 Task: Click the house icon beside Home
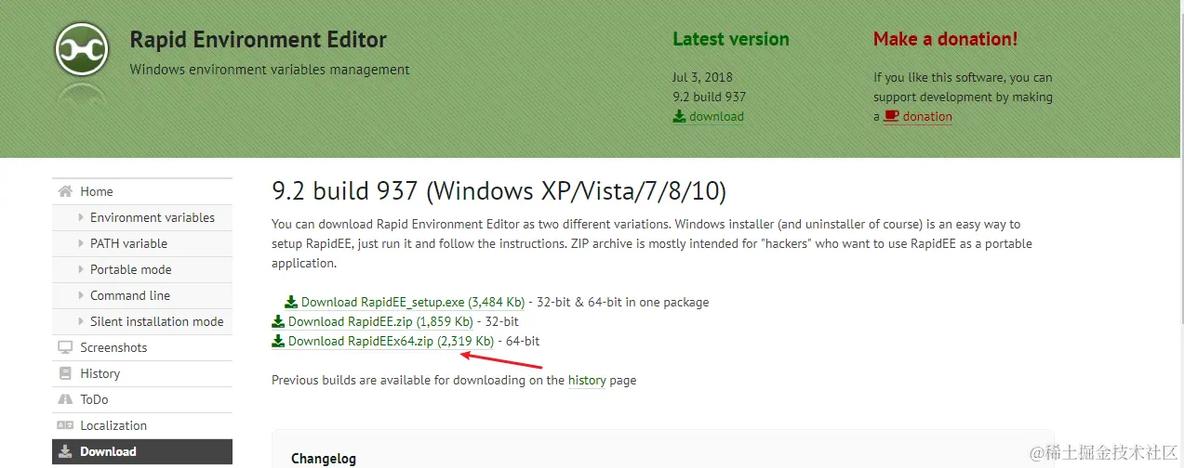65,191
